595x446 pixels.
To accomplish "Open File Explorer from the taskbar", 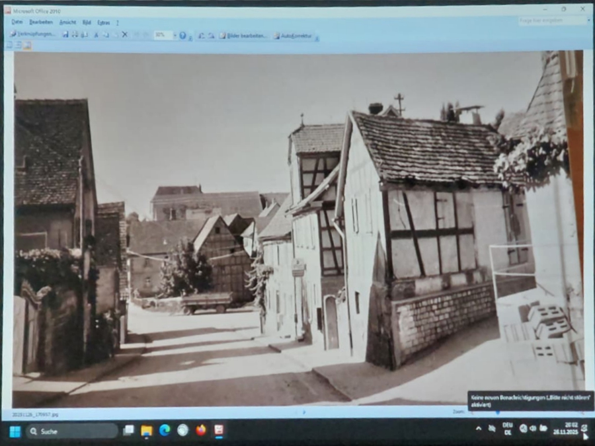I will pos(147,431).
